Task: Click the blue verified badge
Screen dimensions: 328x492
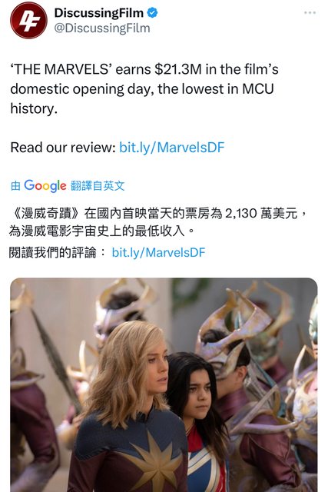Action: pyautogui.click(x=152, y=13)
